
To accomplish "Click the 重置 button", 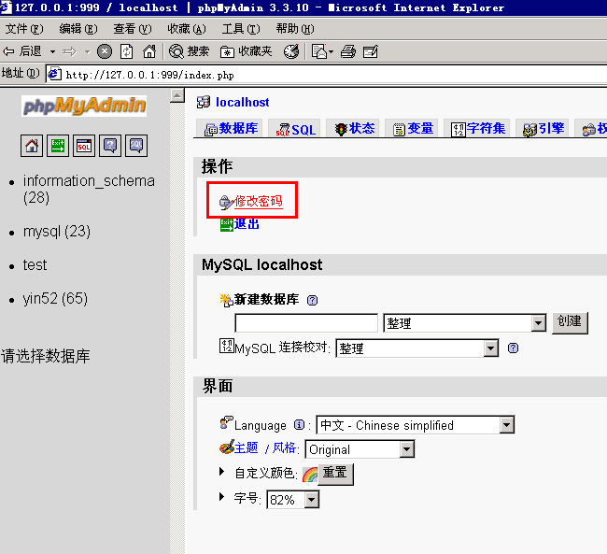I will pos(335,474).
